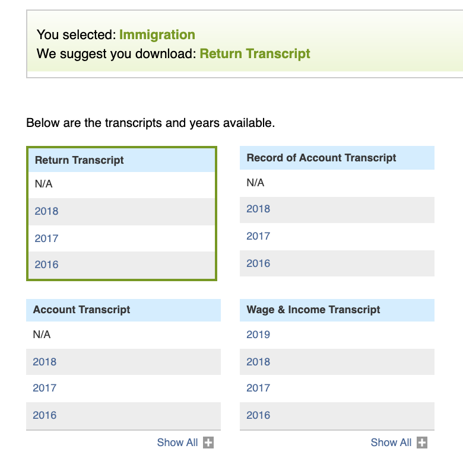The width and height of the screenshot is (463, 471).
Task: Click the plus icon under Wage & Income
Action: pyautogui.click(x=422, y=443)
